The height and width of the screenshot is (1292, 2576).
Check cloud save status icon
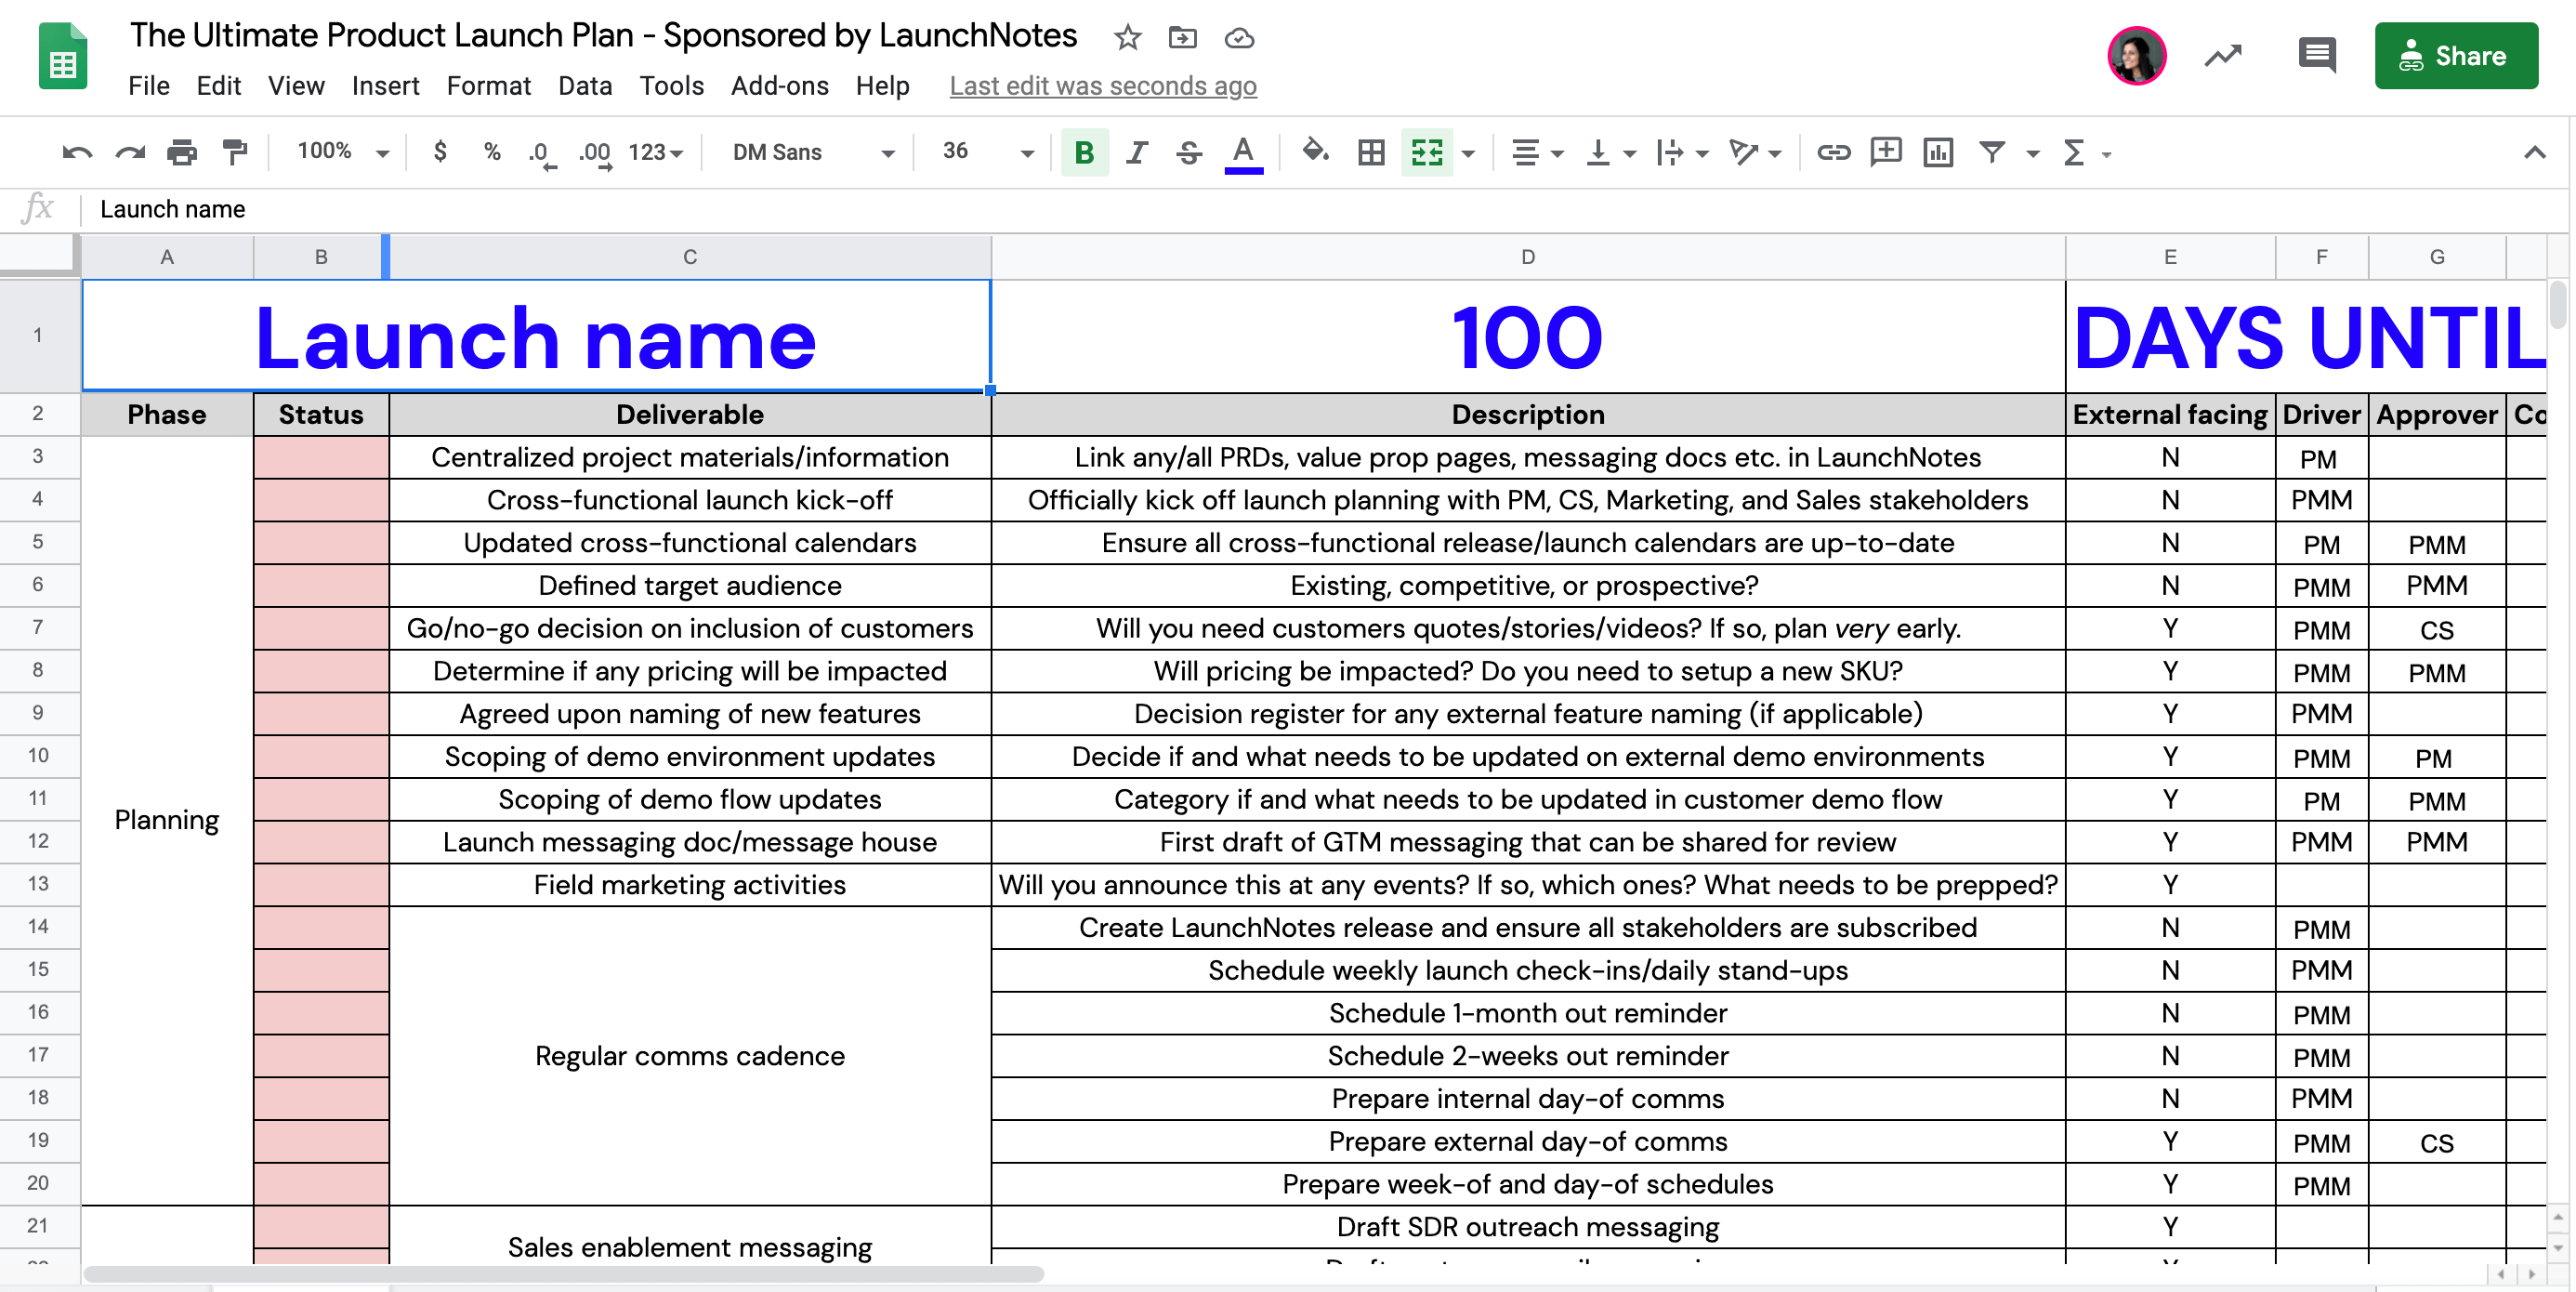[x=1239, y=38]
